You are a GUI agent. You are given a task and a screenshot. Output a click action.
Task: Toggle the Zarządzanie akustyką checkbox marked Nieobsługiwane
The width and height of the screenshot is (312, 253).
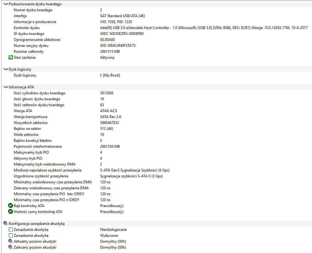coord(11,230)
